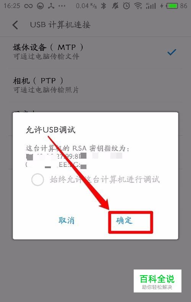Tap the Bluetooth status icon
The width and height of the screenshot is (191, 302).
[x=104, y=6]
